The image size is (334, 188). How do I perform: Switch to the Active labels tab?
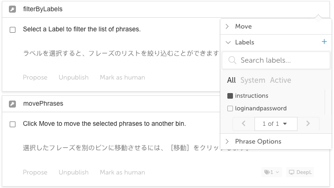(281, 80)
